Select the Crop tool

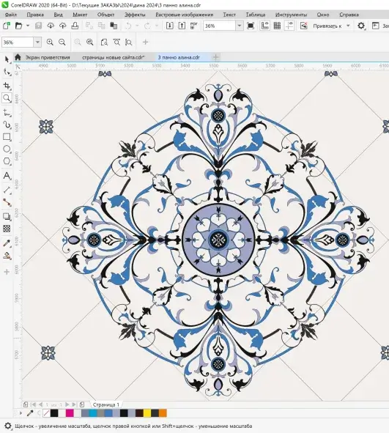7,86
